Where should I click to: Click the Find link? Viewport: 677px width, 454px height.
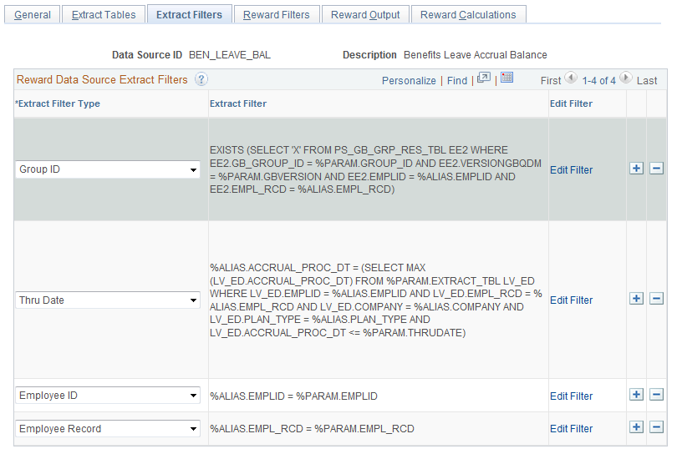(x=457, y=81)
